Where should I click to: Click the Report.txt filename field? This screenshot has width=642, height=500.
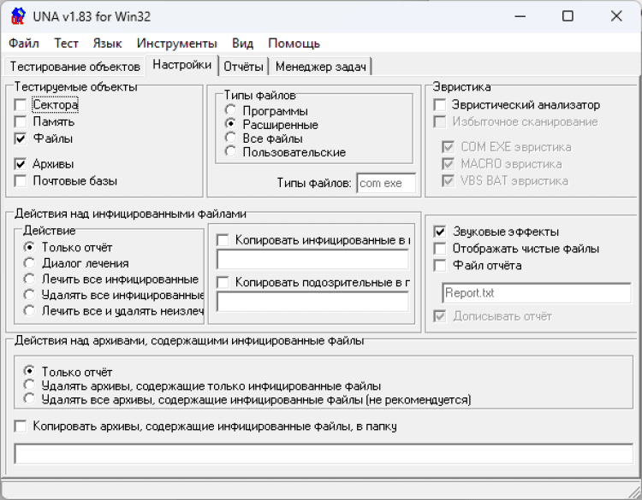[x=537, y=292]
